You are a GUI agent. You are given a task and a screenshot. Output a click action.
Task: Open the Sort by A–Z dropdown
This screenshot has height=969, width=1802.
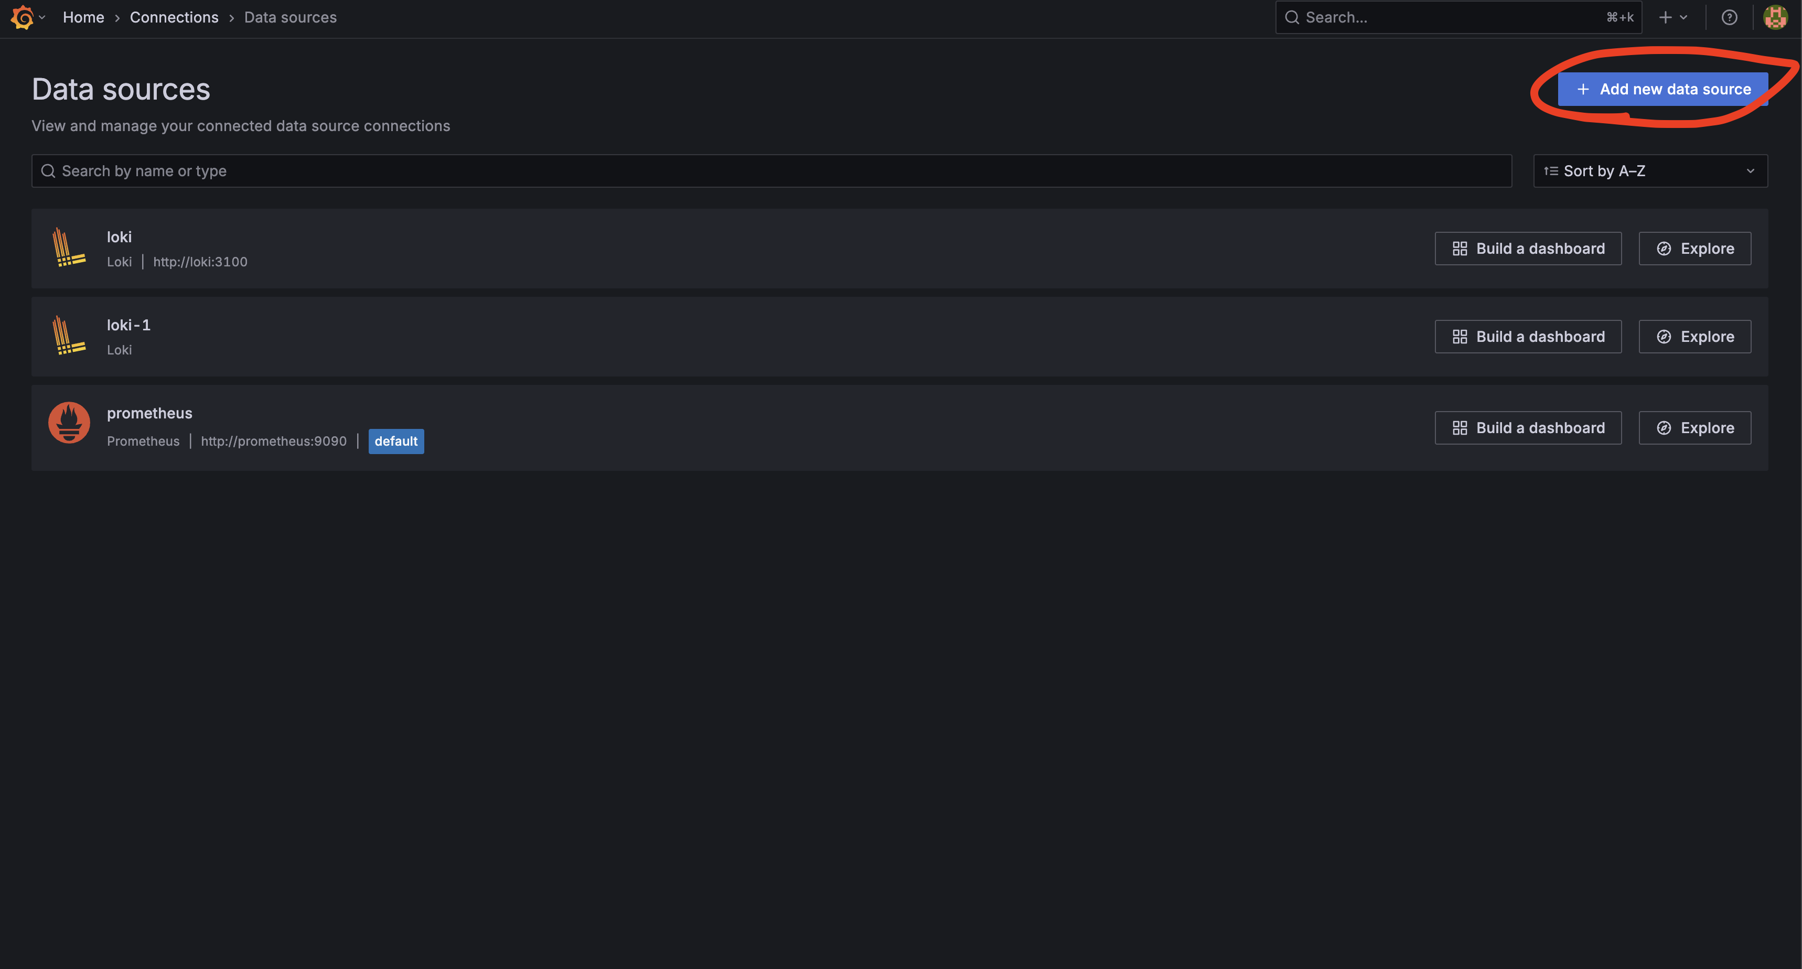pos(1650,171)
